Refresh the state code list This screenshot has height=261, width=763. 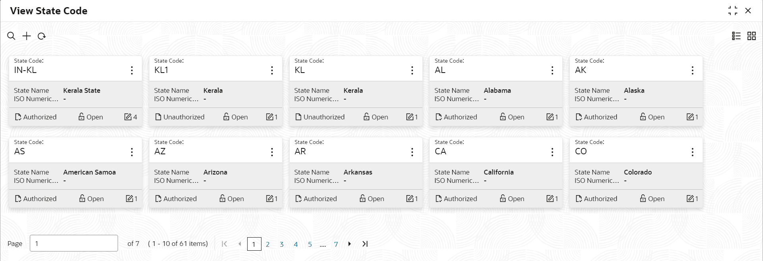coord(42,36)
